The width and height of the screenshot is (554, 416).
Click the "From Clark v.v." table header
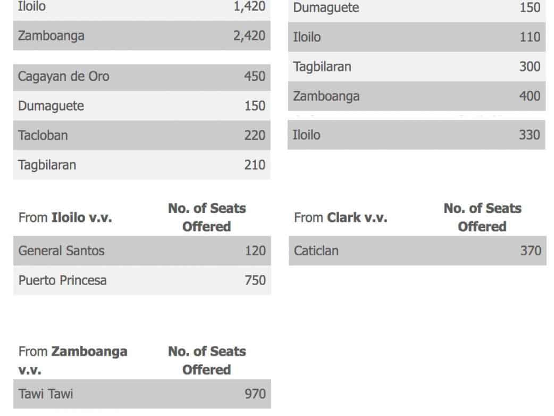(x=341, y=218)
